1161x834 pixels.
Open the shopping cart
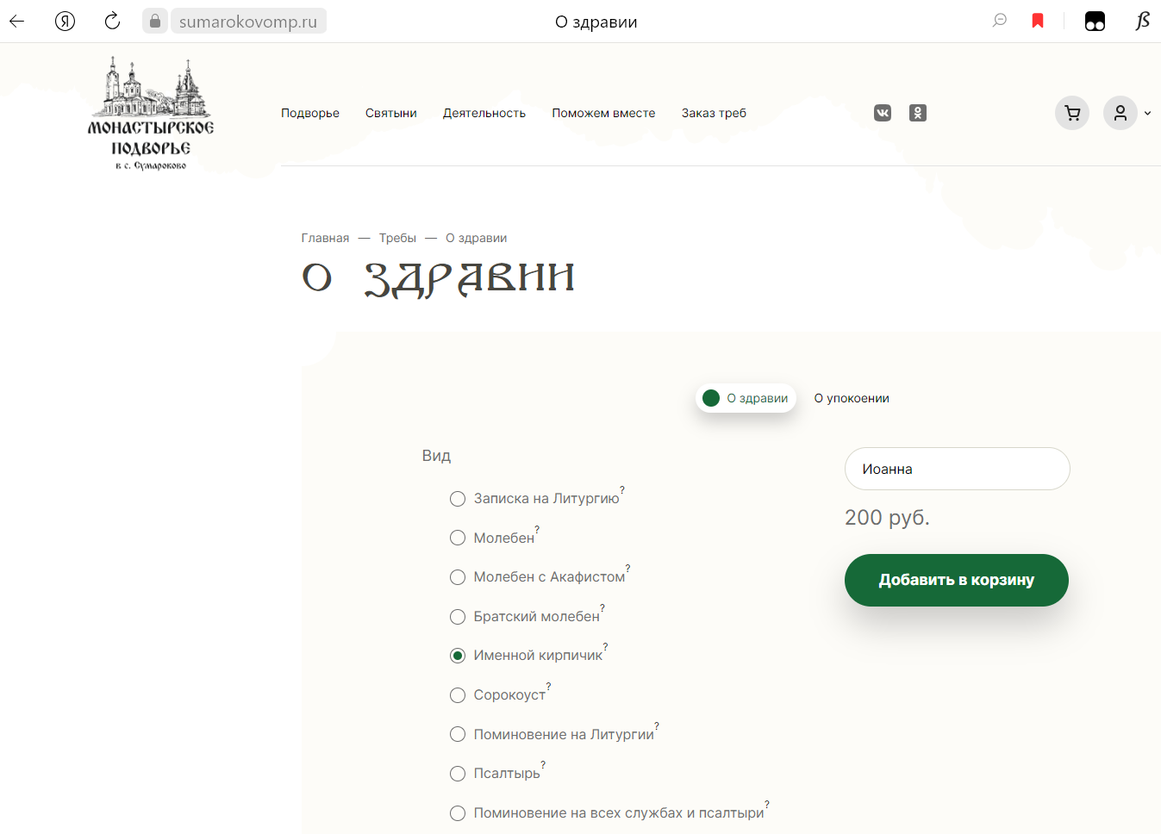1071,113
